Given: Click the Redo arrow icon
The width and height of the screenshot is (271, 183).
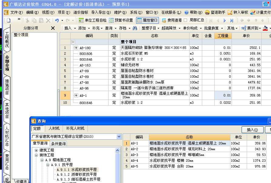Looking at the screenshot, I should point(68,20).
